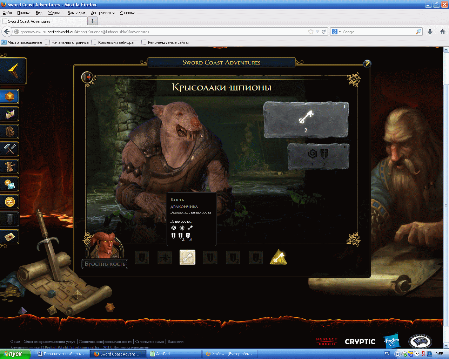The height and width of the screenshot is (359, 449).
Task: Open 'Связаться с нами' footer link
Action: 149,341
